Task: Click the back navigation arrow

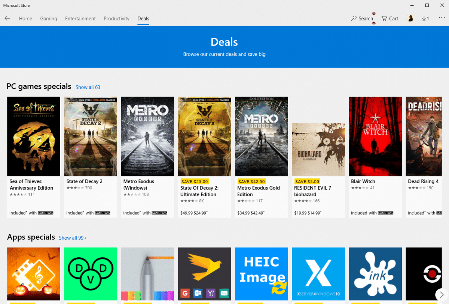Action: [x=7, y=18]
